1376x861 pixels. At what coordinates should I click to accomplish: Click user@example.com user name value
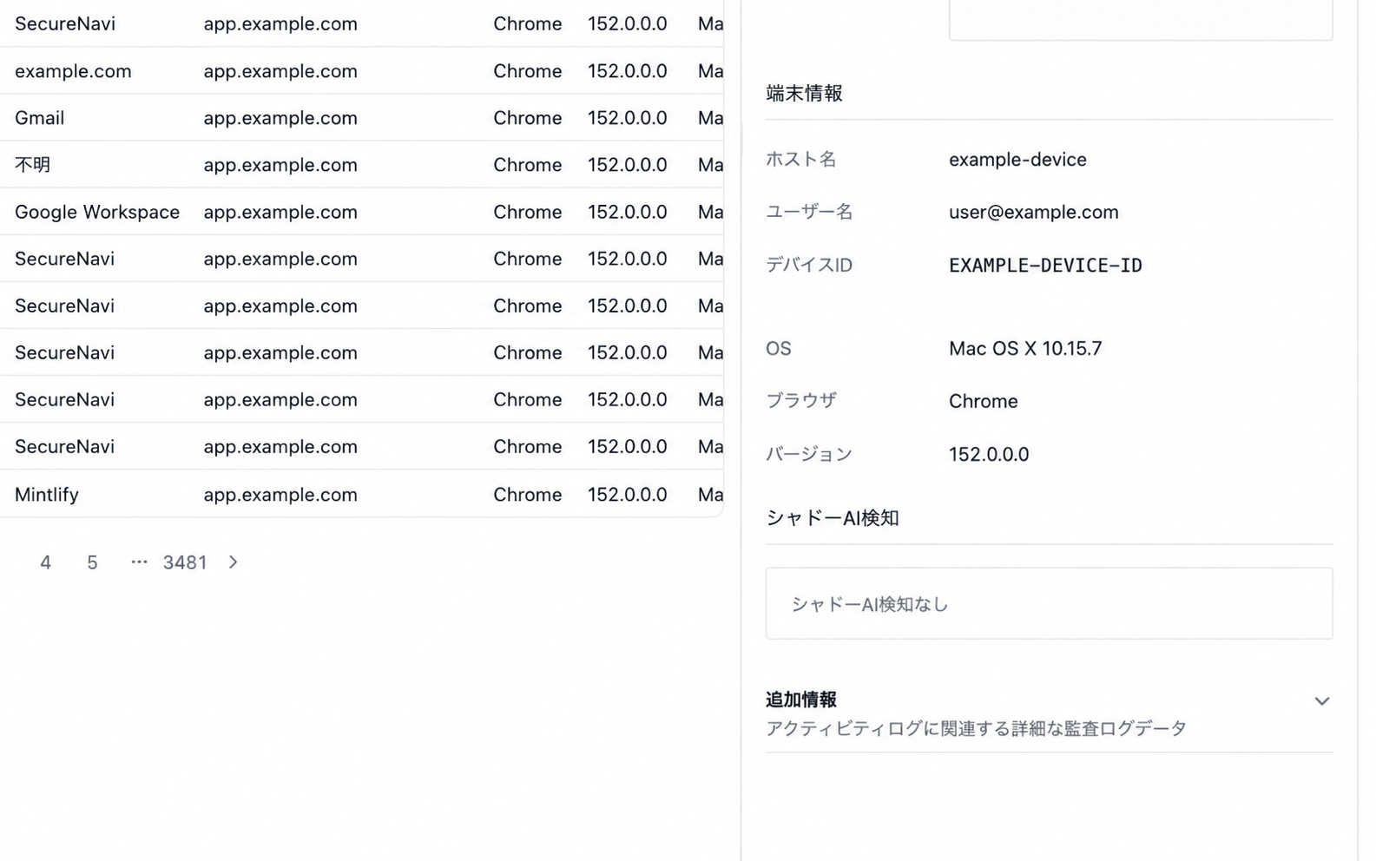pyautogui.click(x=1033, y=212)
